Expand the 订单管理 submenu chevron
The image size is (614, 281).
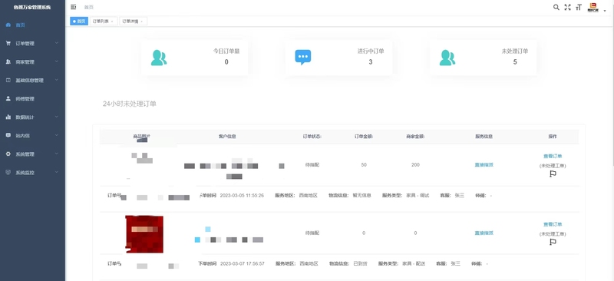(x=57, y=43)
